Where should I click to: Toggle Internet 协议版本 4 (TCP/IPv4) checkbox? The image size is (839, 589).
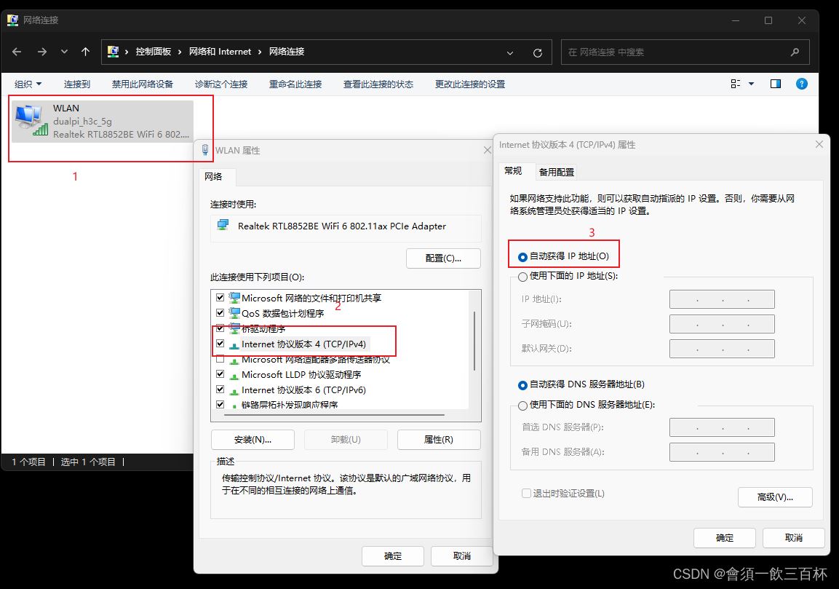tap(220, 343)
